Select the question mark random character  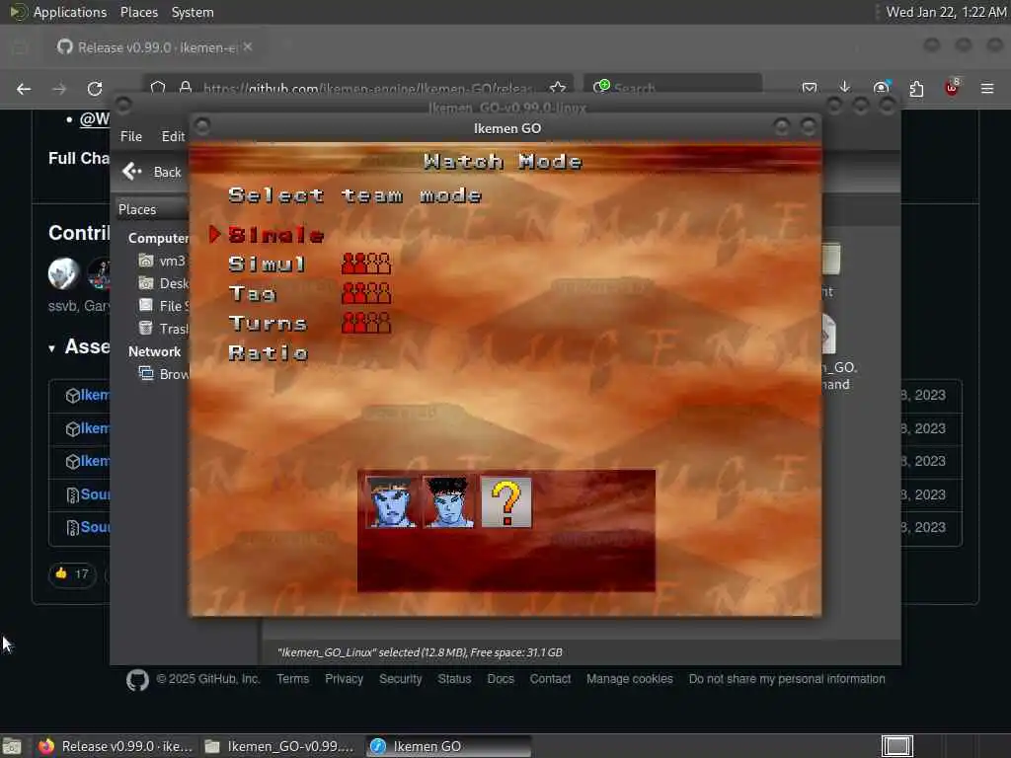[506, 502]
